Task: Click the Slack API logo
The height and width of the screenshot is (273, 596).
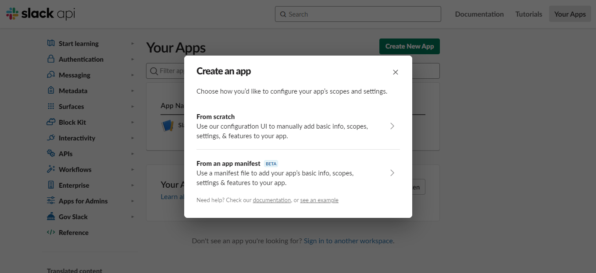Action: click(40, 14)
